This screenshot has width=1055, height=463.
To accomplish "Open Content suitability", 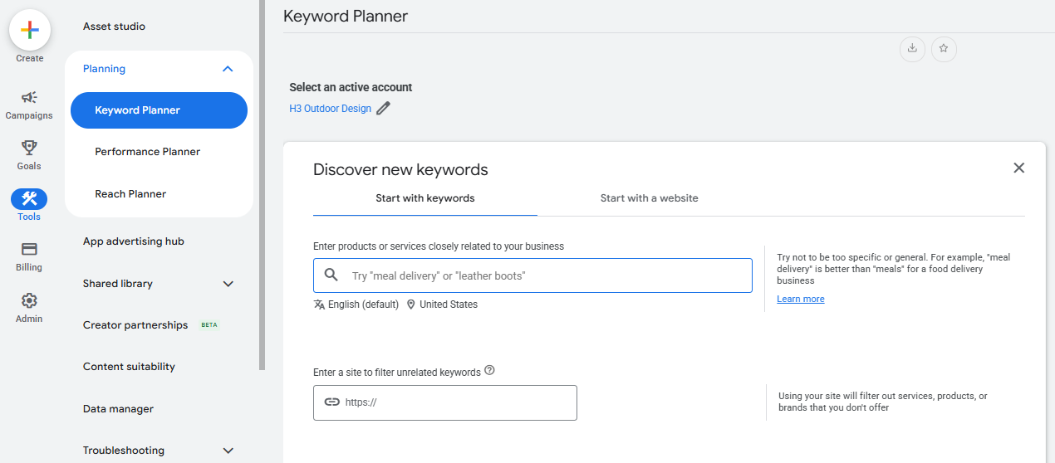I will (x=129, y=367).
